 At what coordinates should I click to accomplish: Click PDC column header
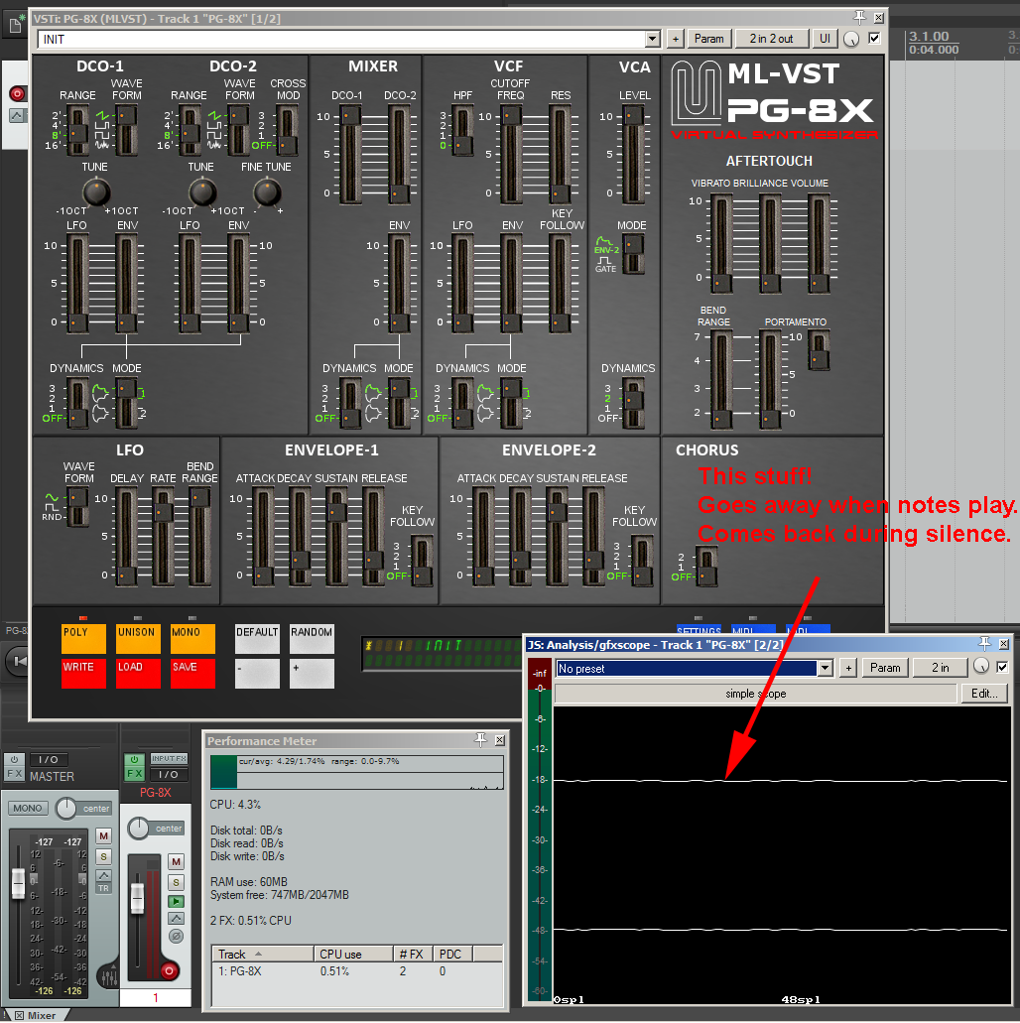(450, 954)
